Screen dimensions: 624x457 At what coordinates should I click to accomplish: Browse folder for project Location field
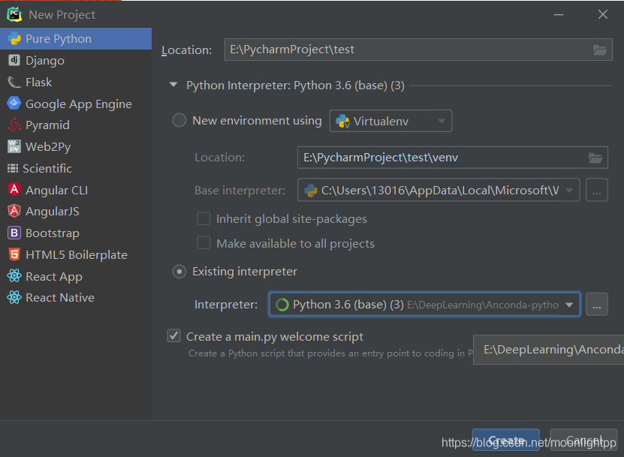(600, 50)
